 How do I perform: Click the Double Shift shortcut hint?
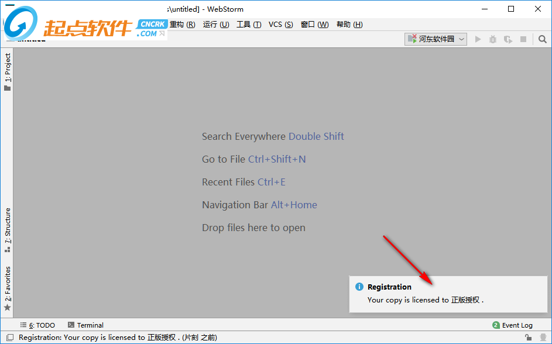pyautogui.click(x=316, y=136)
